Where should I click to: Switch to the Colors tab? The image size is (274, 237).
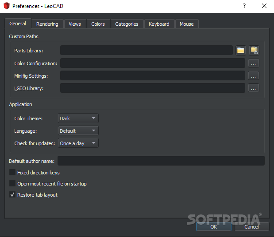(98, 24)
